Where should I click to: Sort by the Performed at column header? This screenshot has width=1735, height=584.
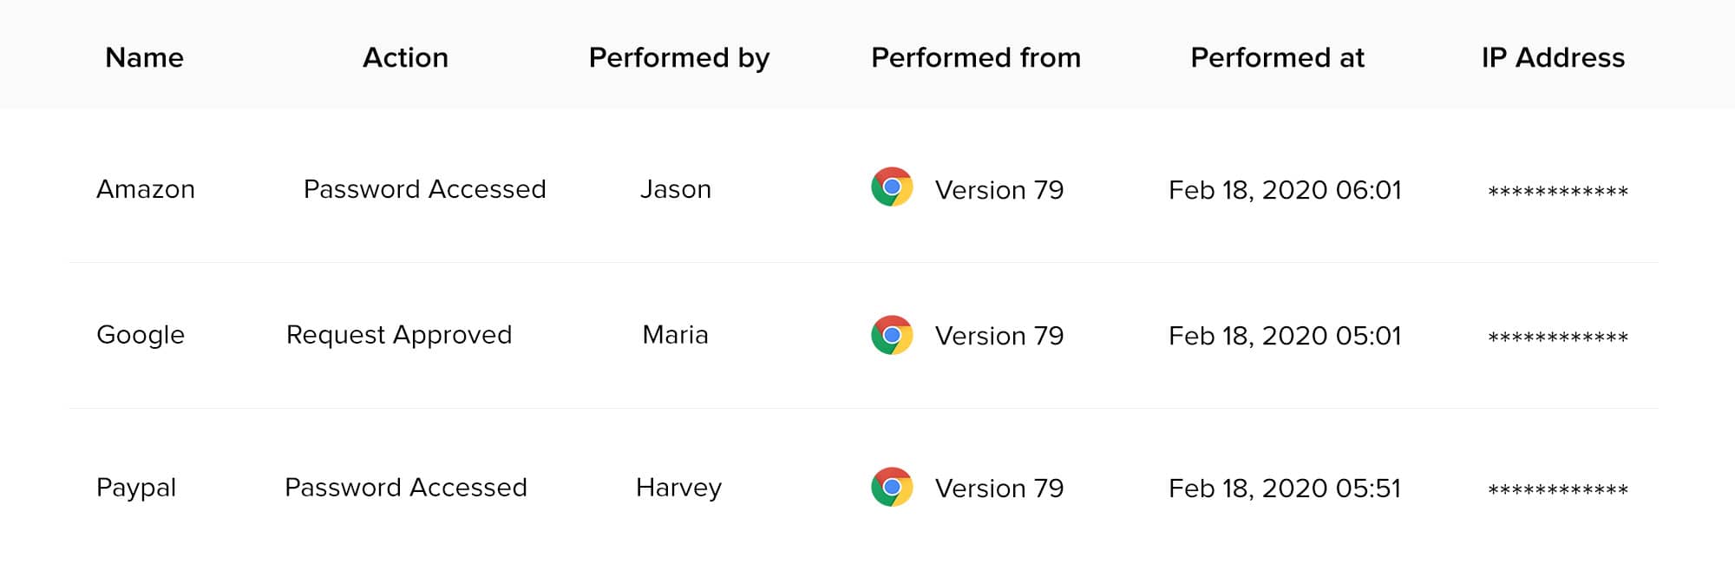(1277, 57)
